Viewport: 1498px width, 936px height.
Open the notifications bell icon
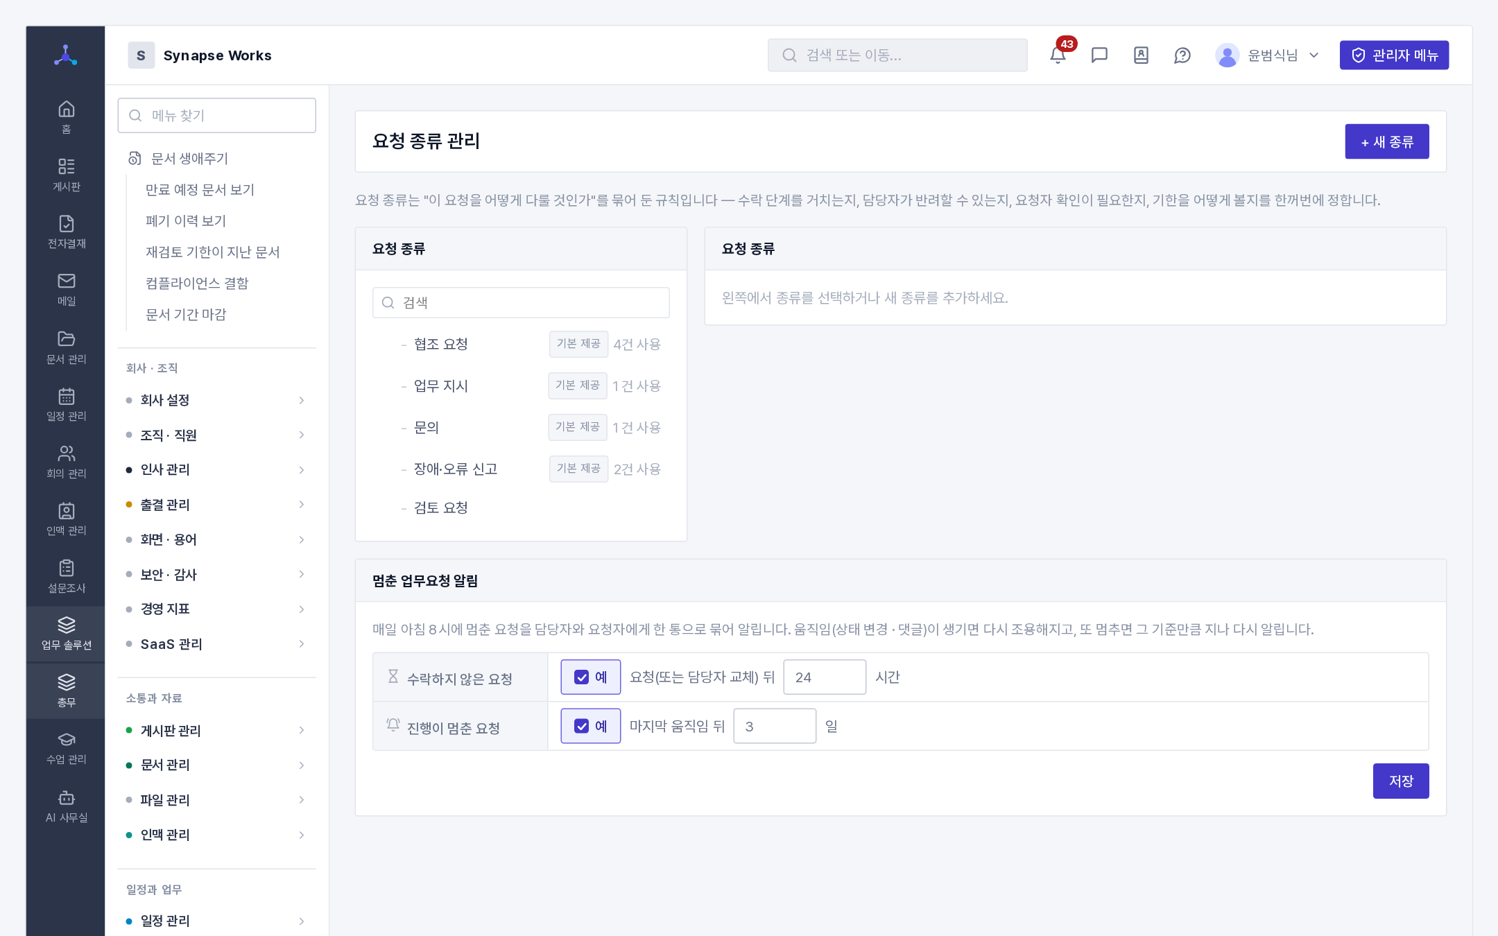[x=1058, y=55]
